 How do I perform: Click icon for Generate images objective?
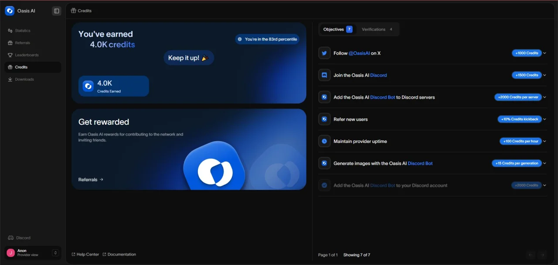[x=324, y=163]
